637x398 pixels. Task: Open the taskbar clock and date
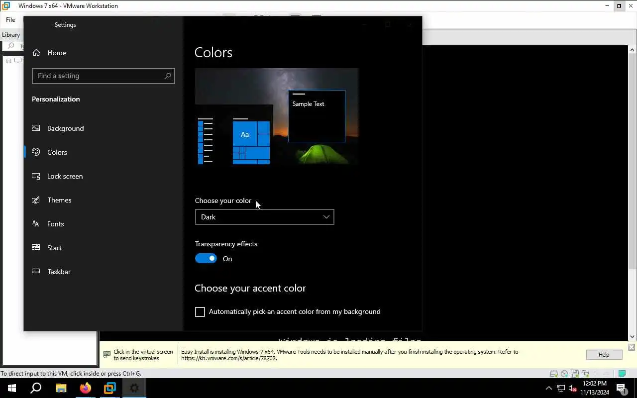point(595,388)
